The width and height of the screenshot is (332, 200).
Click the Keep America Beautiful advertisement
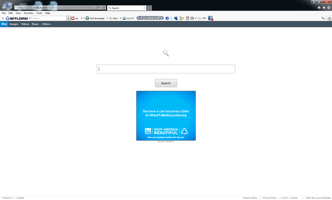coord(166,116)
